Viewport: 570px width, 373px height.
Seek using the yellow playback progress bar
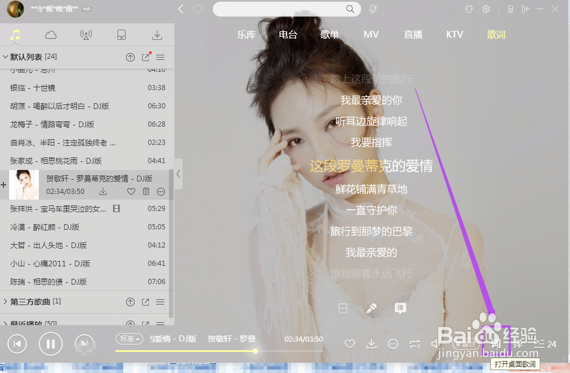pos(219,351)
